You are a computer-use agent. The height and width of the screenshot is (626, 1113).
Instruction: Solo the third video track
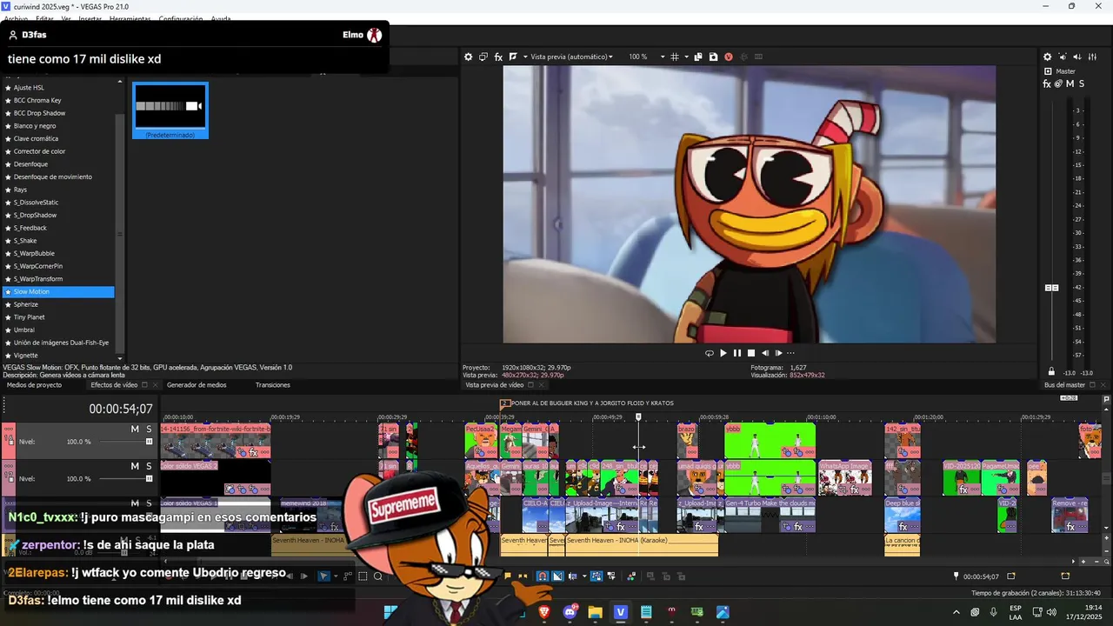tap(149, 503)
